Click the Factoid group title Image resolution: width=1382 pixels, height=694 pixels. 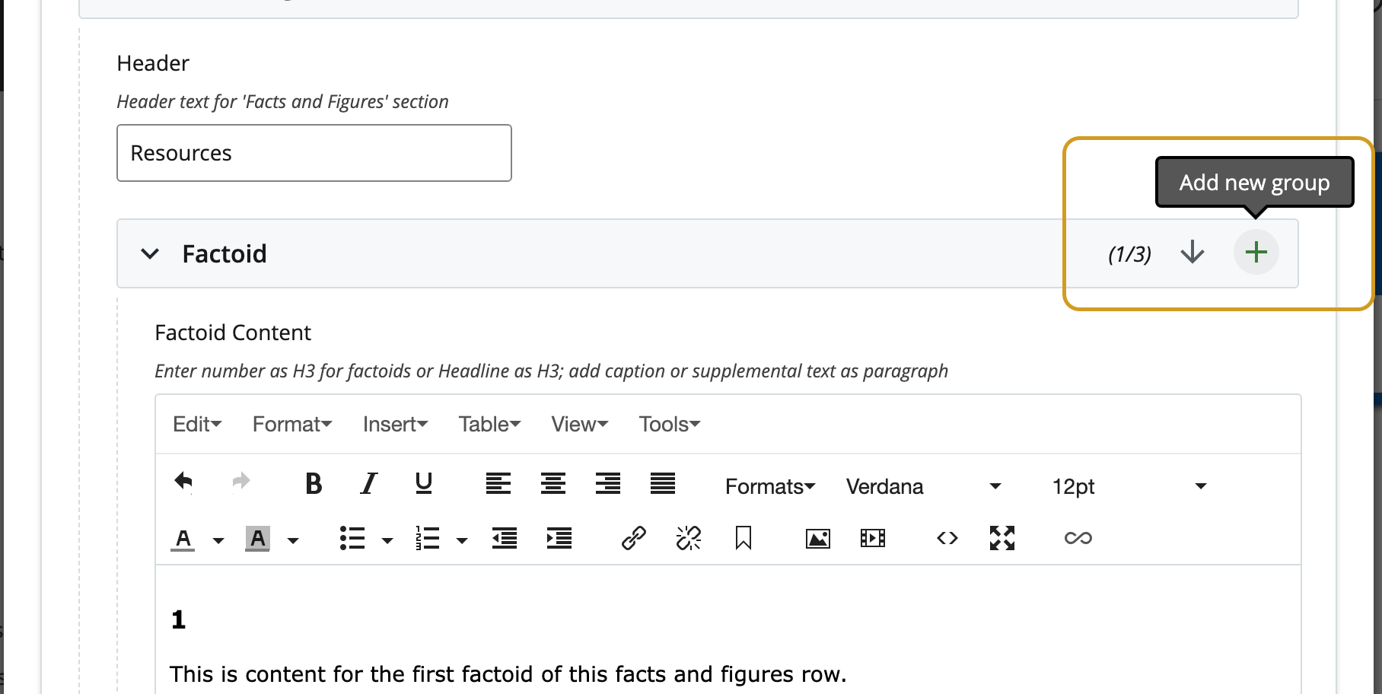(x=224, y=253)
